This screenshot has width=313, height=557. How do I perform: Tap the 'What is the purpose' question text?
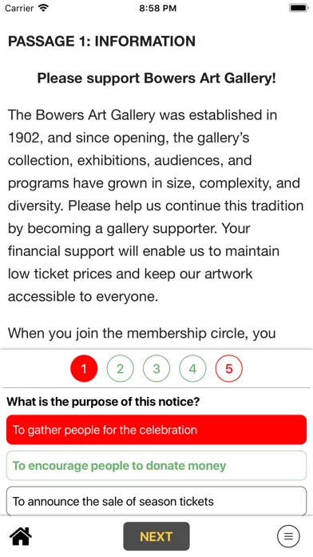[x=103, y=402]
